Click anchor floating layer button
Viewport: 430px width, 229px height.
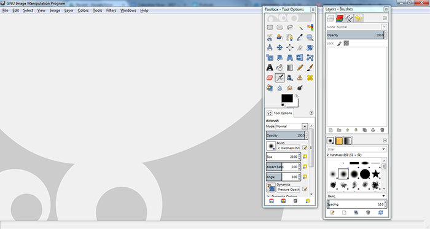(373, 130)
